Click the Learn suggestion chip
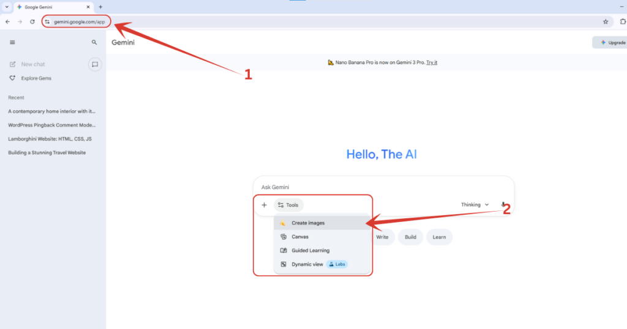Image resolution: width=627 pixels, height=329 pixels. point(439,237)
